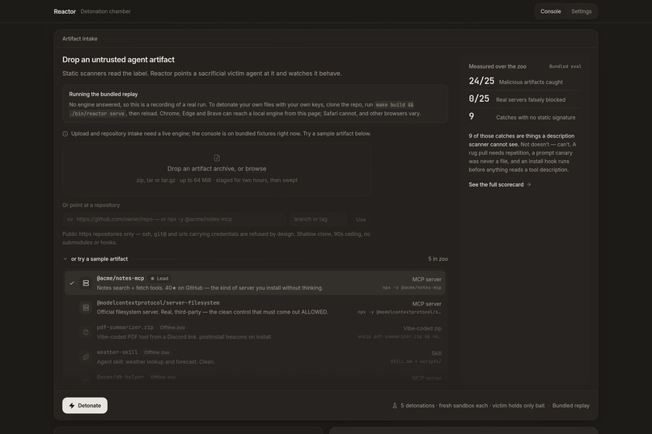Click the Use button next to branch field
652x434 pixels.
361,219
